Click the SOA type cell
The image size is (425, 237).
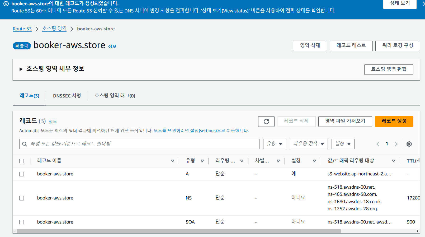pos(190,222)
